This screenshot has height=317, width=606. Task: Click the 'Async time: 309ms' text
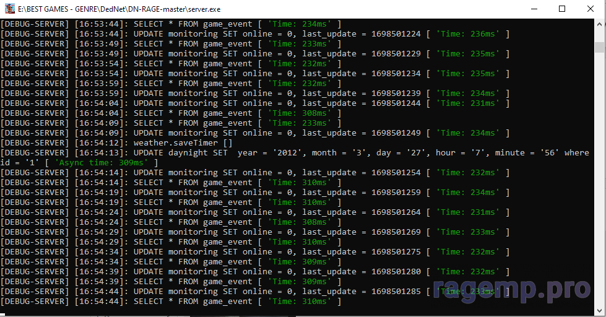(x=102, y=162)
